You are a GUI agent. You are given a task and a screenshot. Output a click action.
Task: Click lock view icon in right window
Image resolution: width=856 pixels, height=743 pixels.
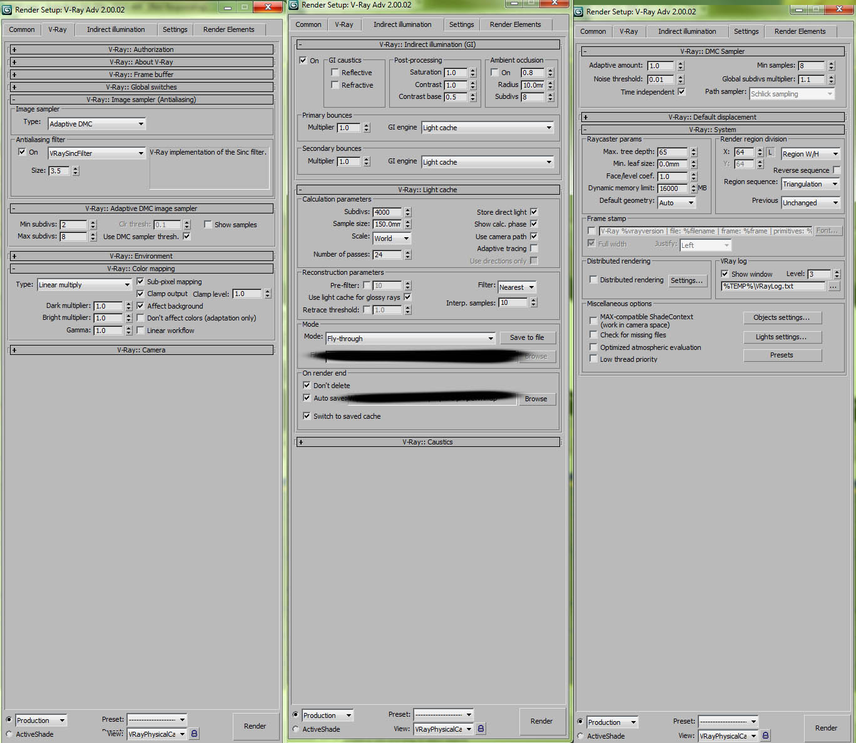click(x=765, y=735)
